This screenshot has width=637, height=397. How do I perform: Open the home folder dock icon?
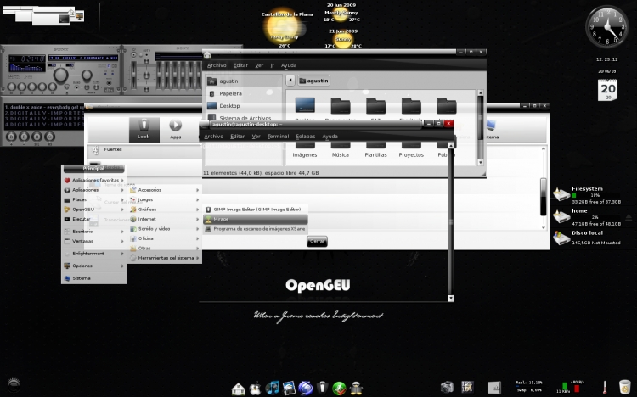(x=238, y=389)
